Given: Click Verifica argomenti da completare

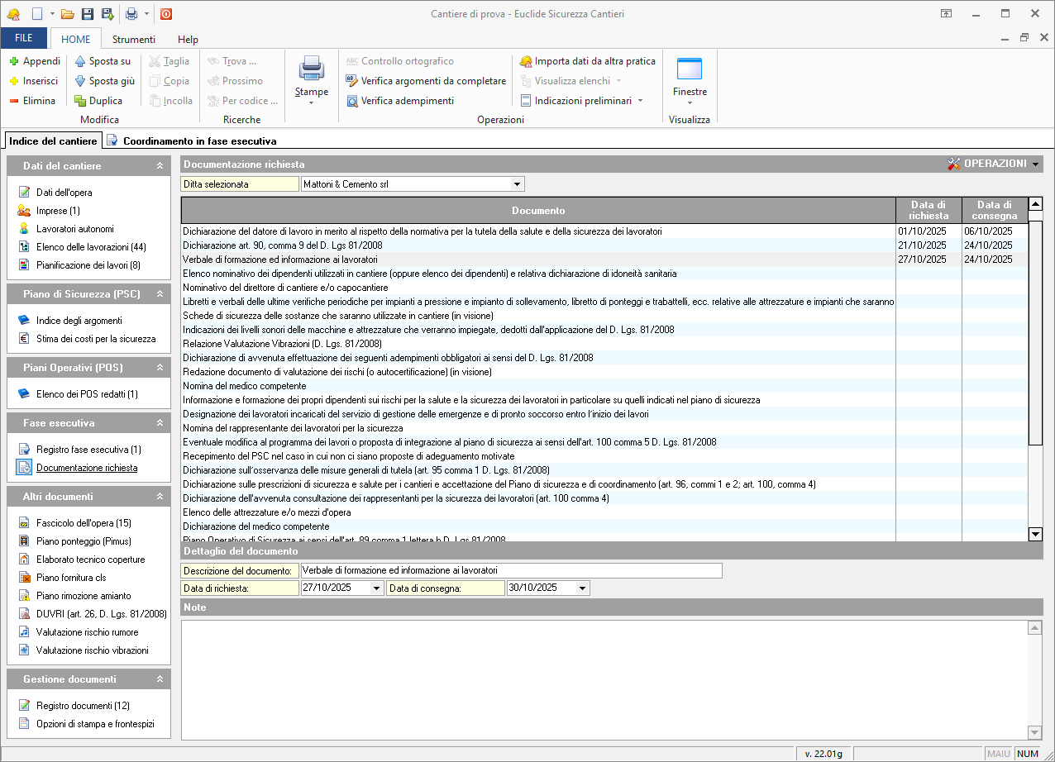Looking at the screenshot, I should (432, 81).
